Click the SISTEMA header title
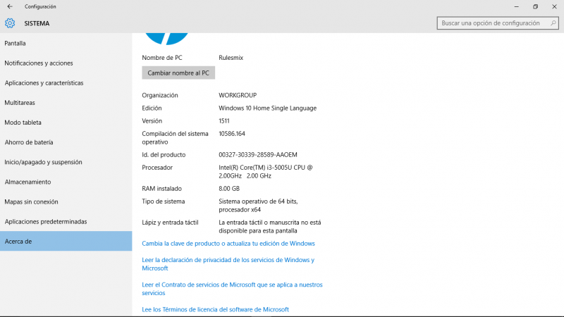 [x=37, y=23]
